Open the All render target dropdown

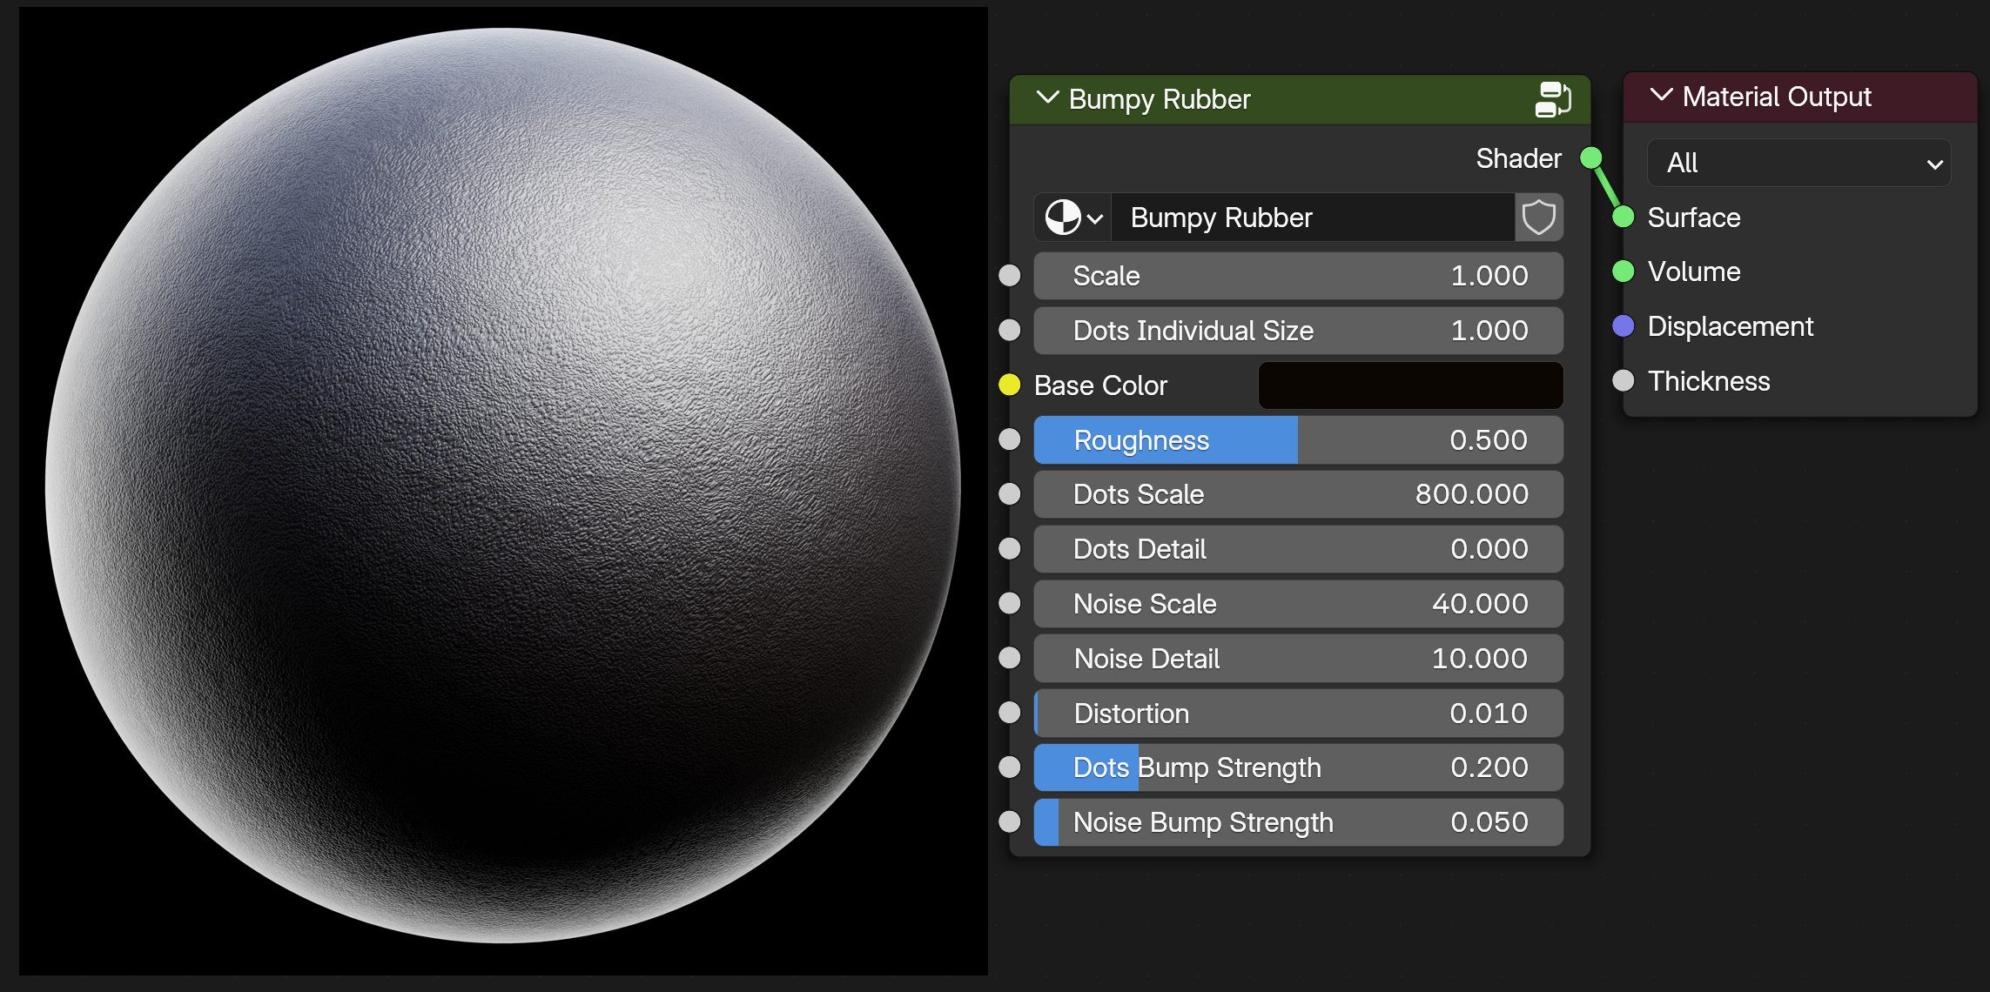[1798, 163]
